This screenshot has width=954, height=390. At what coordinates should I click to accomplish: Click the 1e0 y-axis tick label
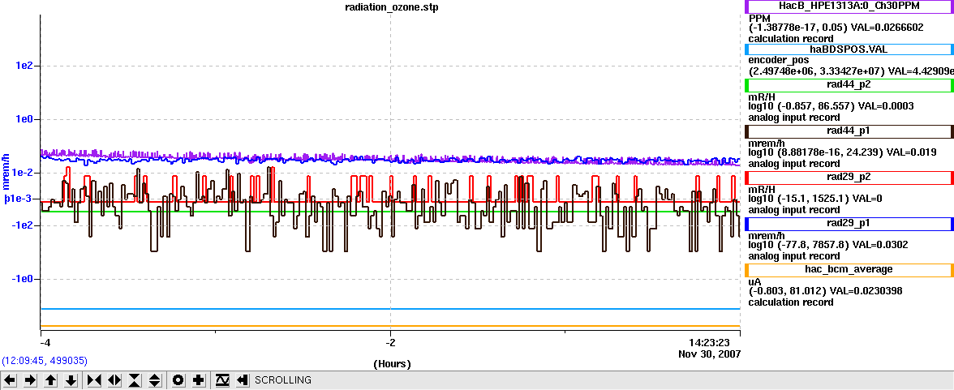point(26,119)
